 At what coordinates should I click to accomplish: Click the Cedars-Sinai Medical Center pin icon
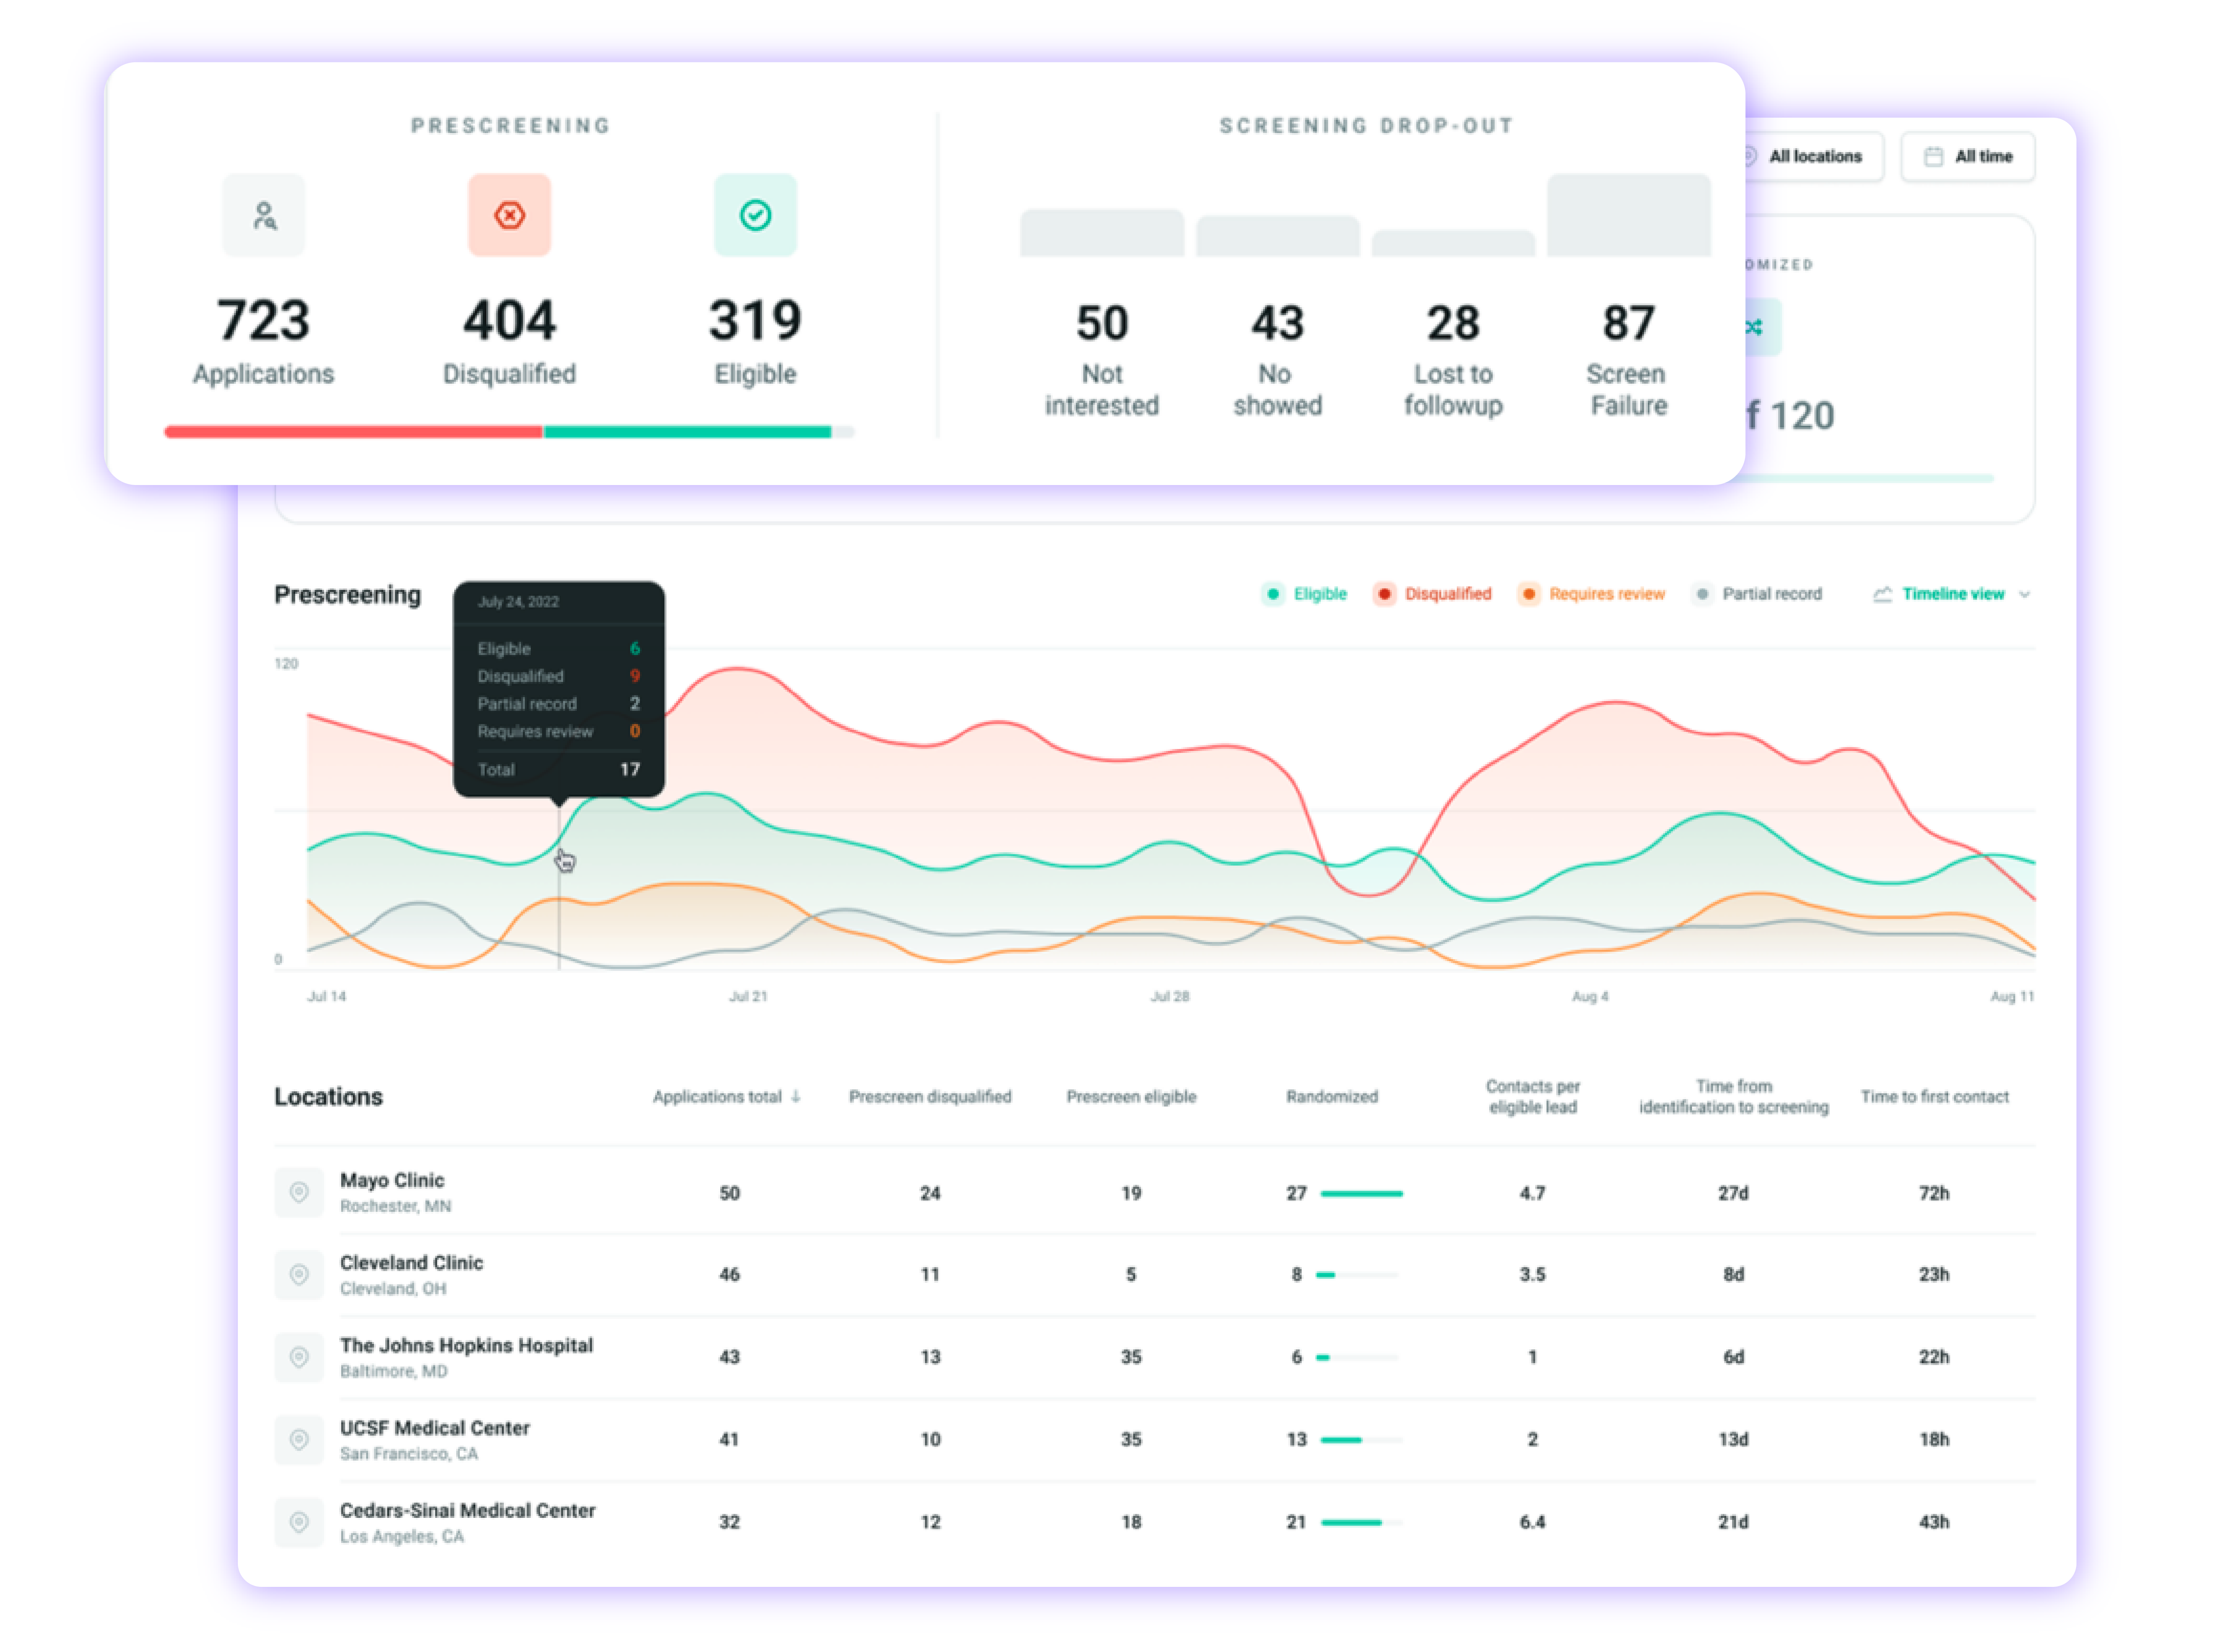tap(299, 1522)
